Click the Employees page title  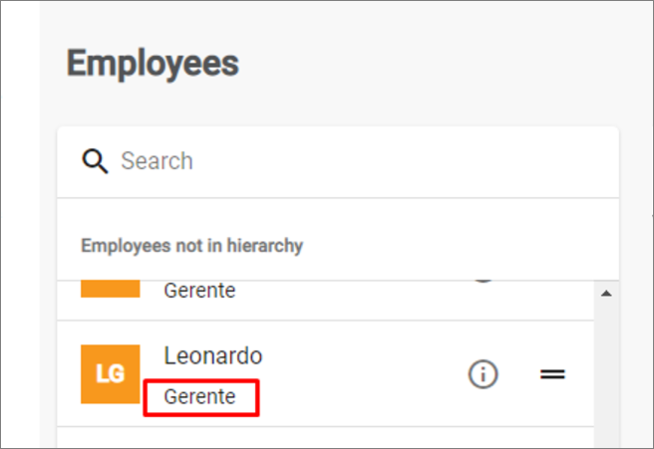[153, 64]
